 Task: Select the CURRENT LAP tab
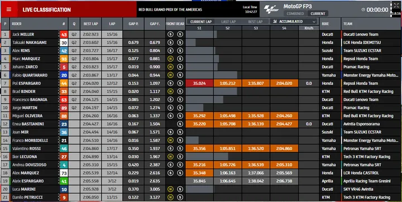click(x=201, y=22)
